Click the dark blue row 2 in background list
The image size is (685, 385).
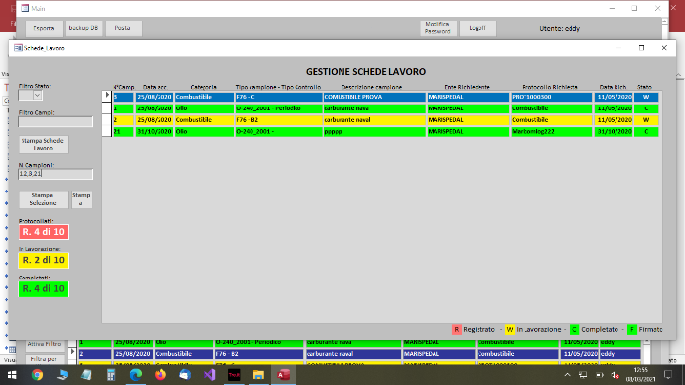click(x=359, y=354)
